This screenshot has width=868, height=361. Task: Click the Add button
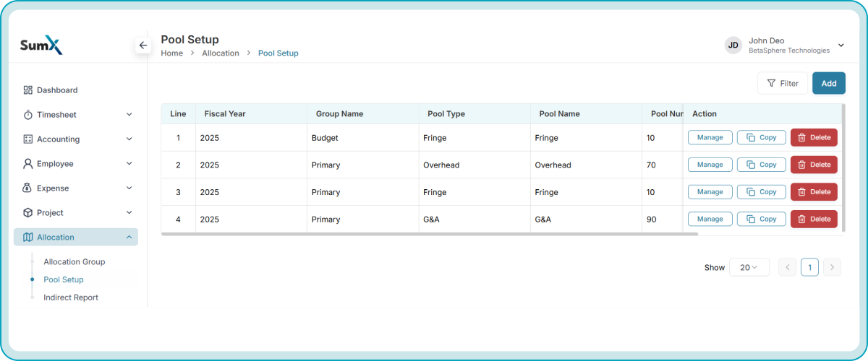point(829,83)
